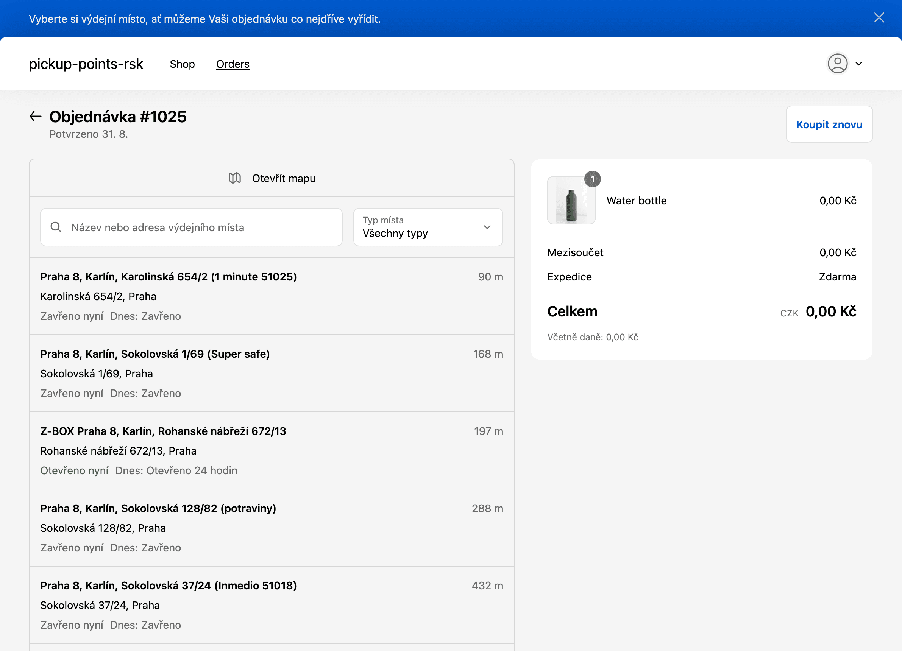
Task: Click the Water bottle product thumbnail
Action: 571,201
